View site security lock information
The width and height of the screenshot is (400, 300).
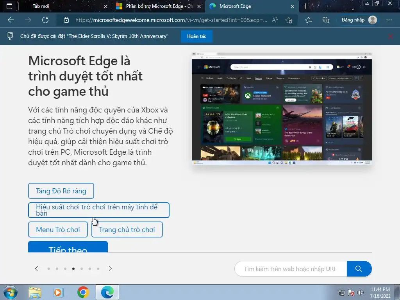click(66, 20)
